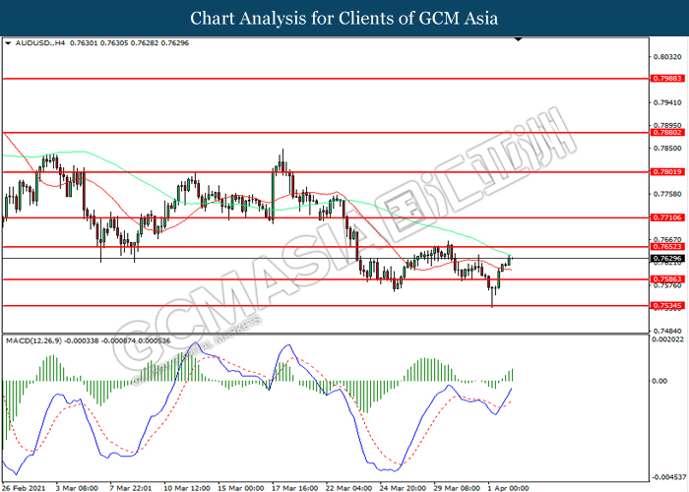Click the 24 Mar 20:00 time label
The height and width of the screenshot is (492, 689).
pyautogui.click(x=403, y=488)
